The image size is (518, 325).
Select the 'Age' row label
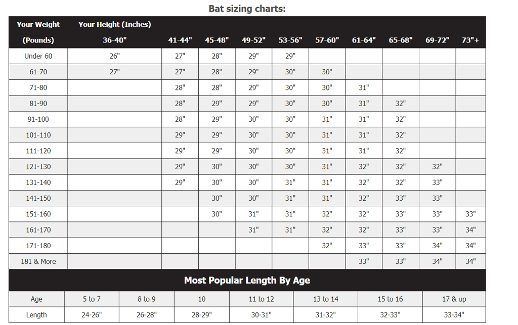tap(36, 299)
